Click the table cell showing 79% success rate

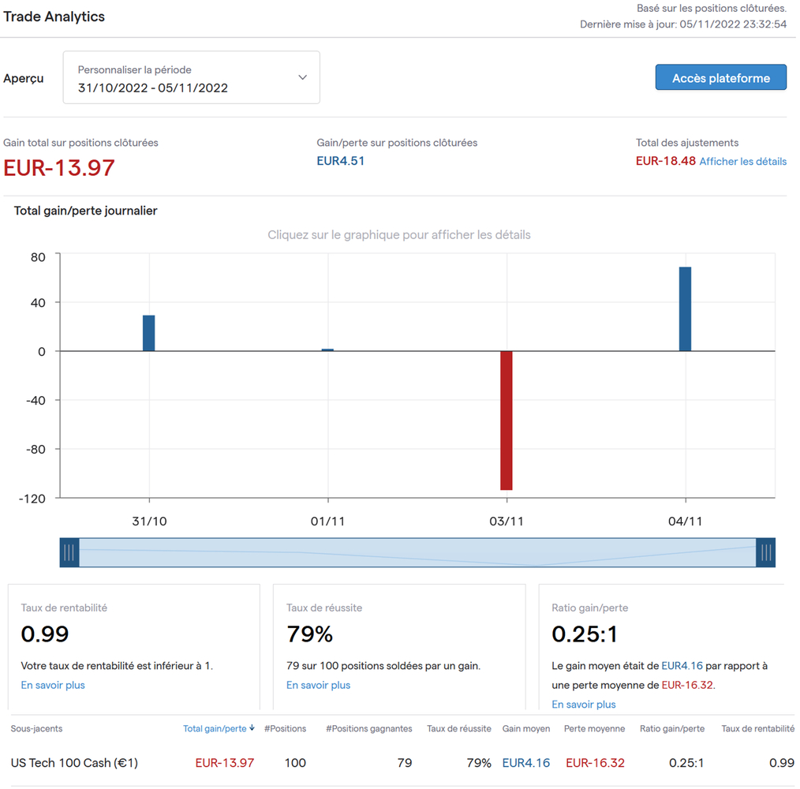479,763
